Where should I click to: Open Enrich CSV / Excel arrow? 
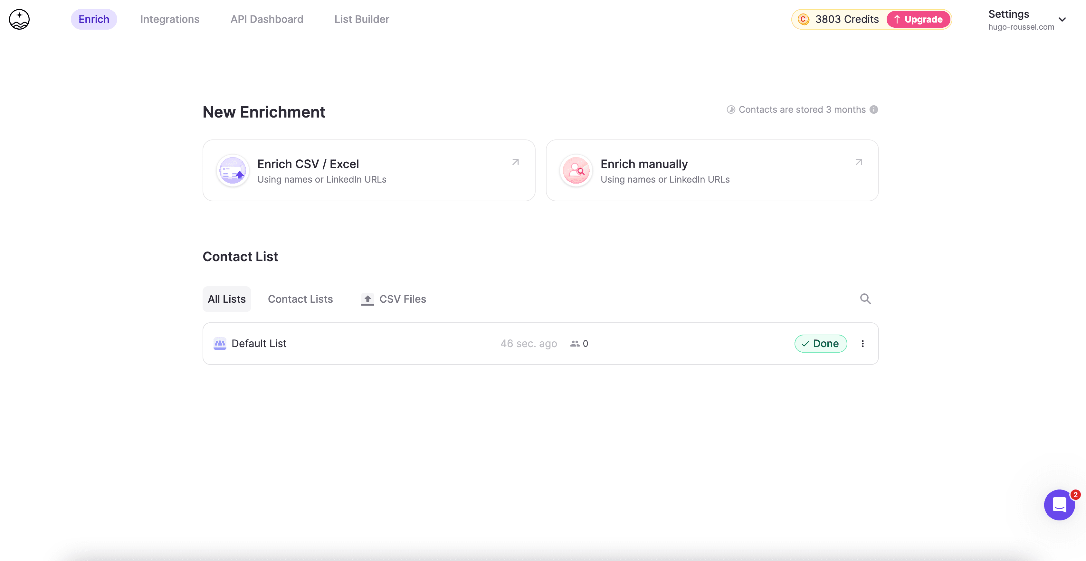click(x=516, y=162)
